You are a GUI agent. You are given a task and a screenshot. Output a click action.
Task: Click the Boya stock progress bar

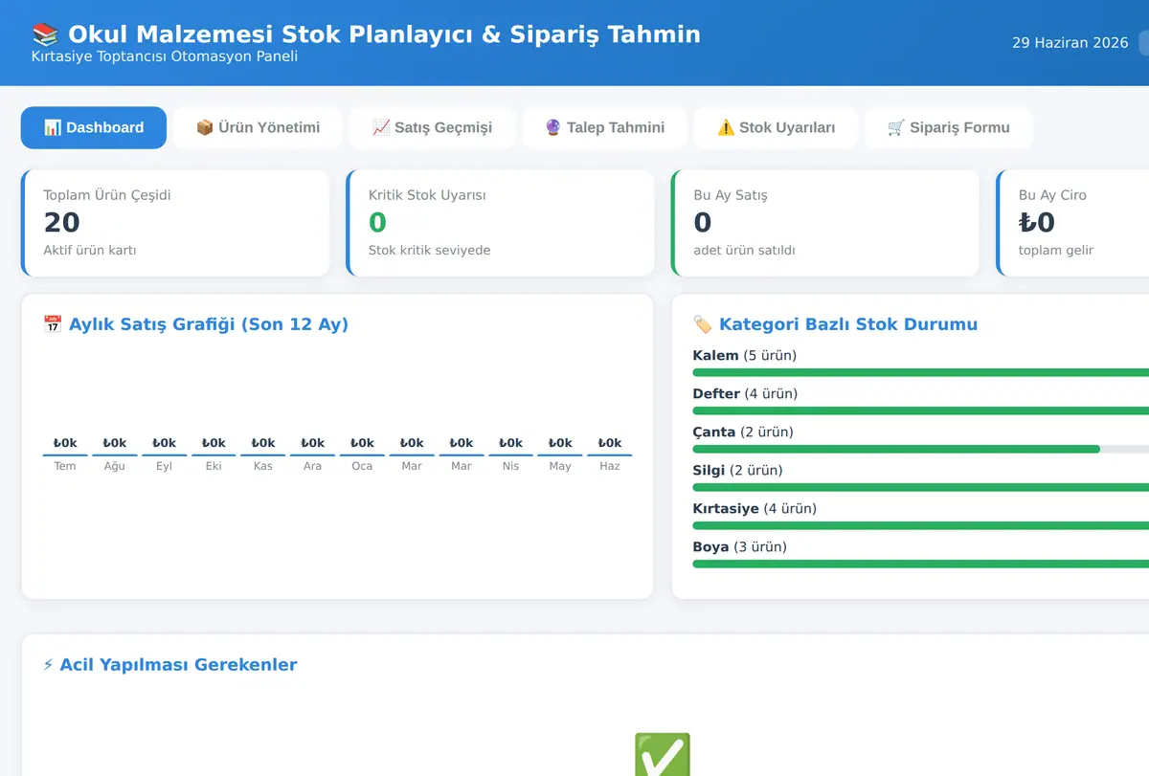coord(920,564)
